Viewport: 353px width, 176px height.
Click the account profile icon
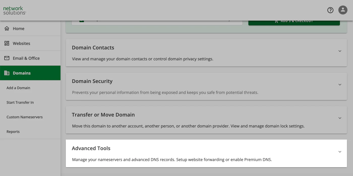(x=343, y=10)
